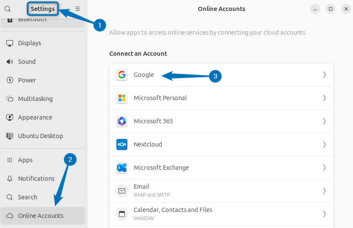Image resolution: width=353 pixels, height=228 pixels.
Task: Click the Displays monitor icon
Action: tap(10, 43)
